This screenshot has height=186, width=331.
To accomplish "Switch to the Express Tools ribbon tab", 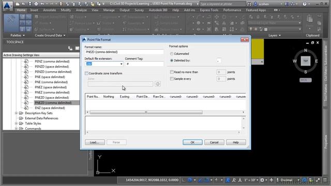I will 209,10.
